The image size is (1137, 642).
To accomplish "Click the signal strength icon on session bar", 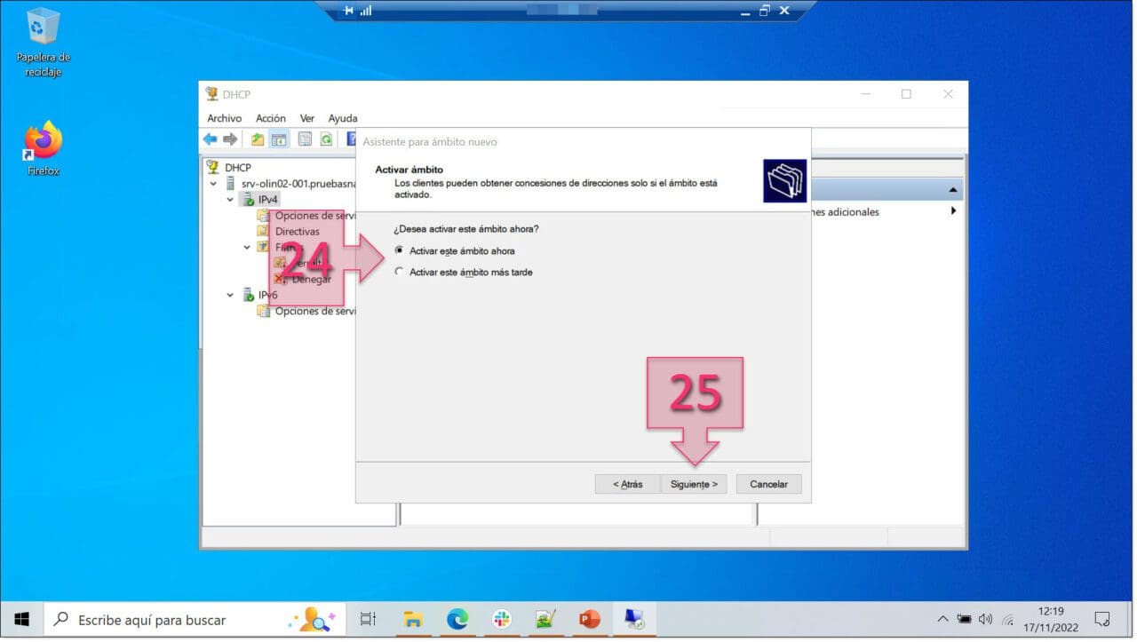I will click(x=366, y=11).
